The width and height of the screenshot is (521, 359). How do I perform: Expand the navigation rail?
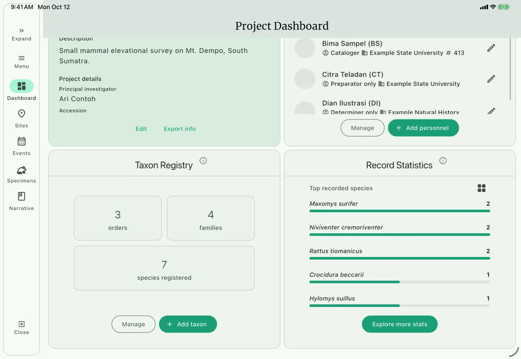[x=22, y=34]
